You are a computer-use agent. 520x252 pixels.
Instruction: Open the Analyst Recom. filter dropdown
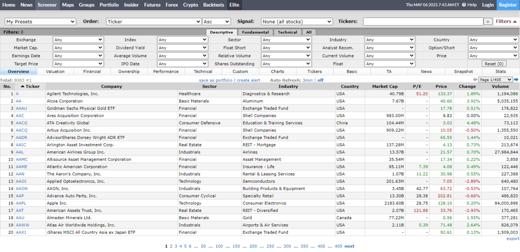point(390,48)
